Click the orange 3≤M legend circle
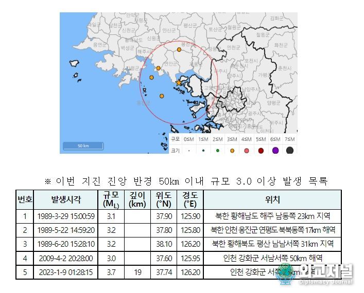This screenshot has width=364, height=293. tap(232, 150)
